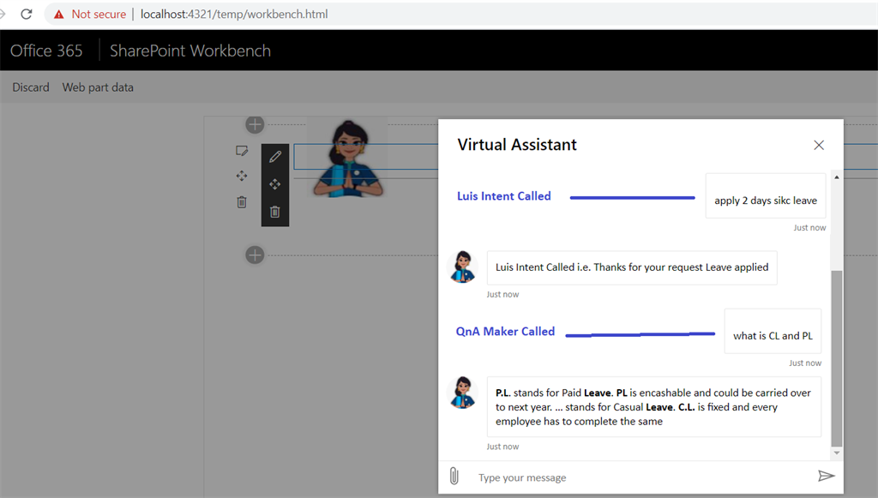Image resolution: width=878 pixels, height=498 pixels.
Task: Click the chat scrollbar down arrow
Action: [837, 453]
